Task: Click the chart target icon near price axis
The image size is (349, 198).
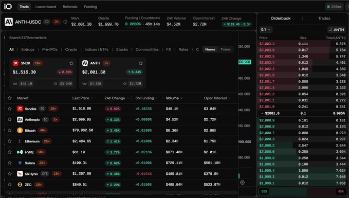Action: pyautogui.click(x=243, y=183)
